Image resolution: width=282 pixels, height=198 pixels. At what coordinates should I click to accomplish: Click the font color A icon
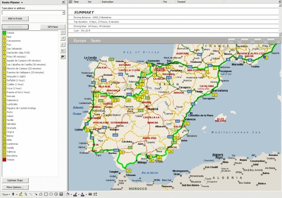82,194
